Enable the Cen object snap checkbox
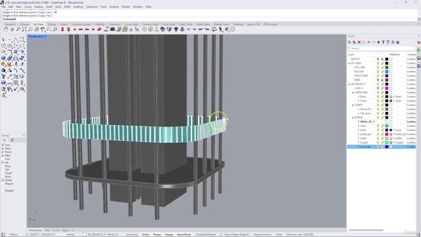Viewport: 421px width, 237px height. coord(3,159)
